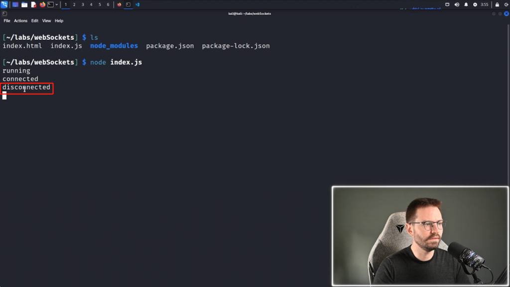Viewport: 510px width, 287px height.
Task: Click the webcam overlay video
Action: [420, 236]
